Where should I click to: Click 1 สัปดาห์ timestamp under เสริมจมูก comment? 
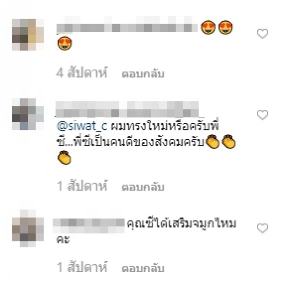82,267
